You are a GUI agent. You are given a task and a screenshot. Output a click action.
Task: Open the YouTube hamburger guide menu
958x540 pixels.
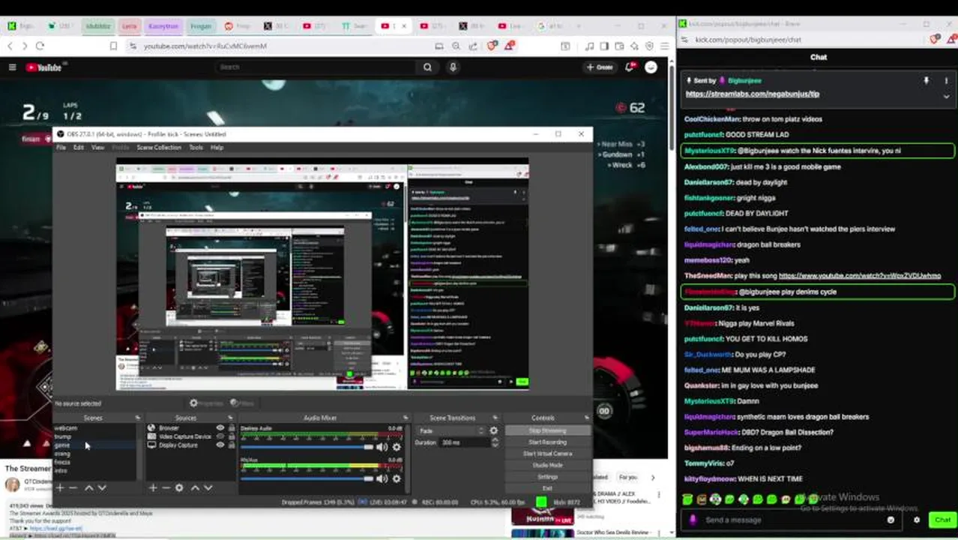coord(12,67)
